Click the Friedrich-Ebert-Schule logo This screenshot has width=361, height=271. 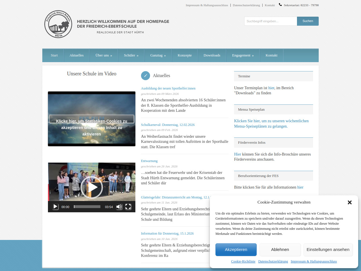pyautogui.click(x=58, y=24)
